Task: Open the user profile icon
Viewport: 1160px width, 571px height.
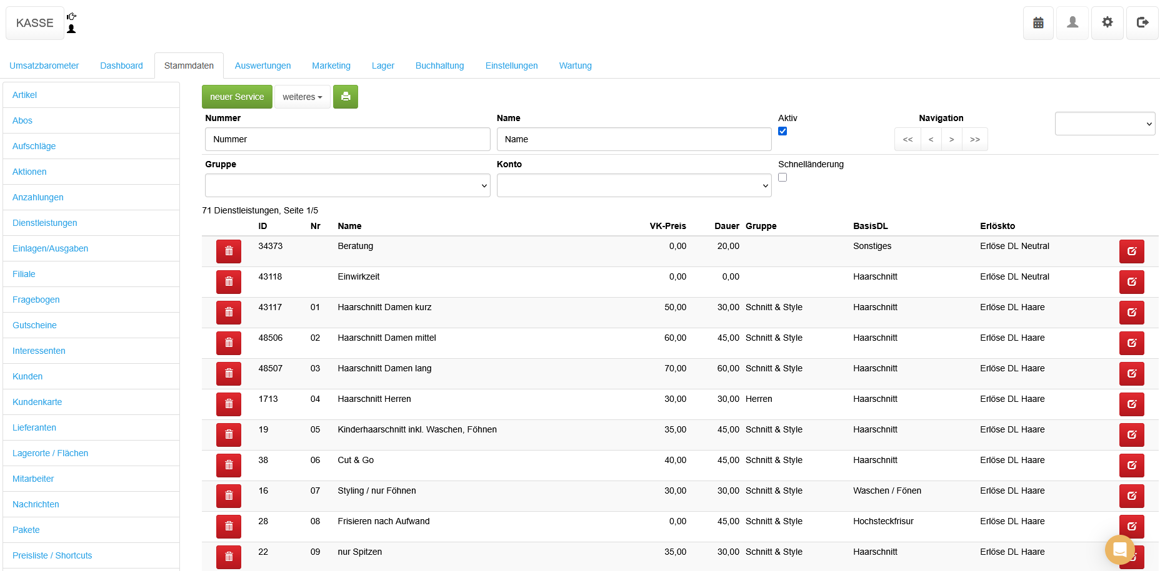Action: pyautogui.click(x=1072, y=23)
